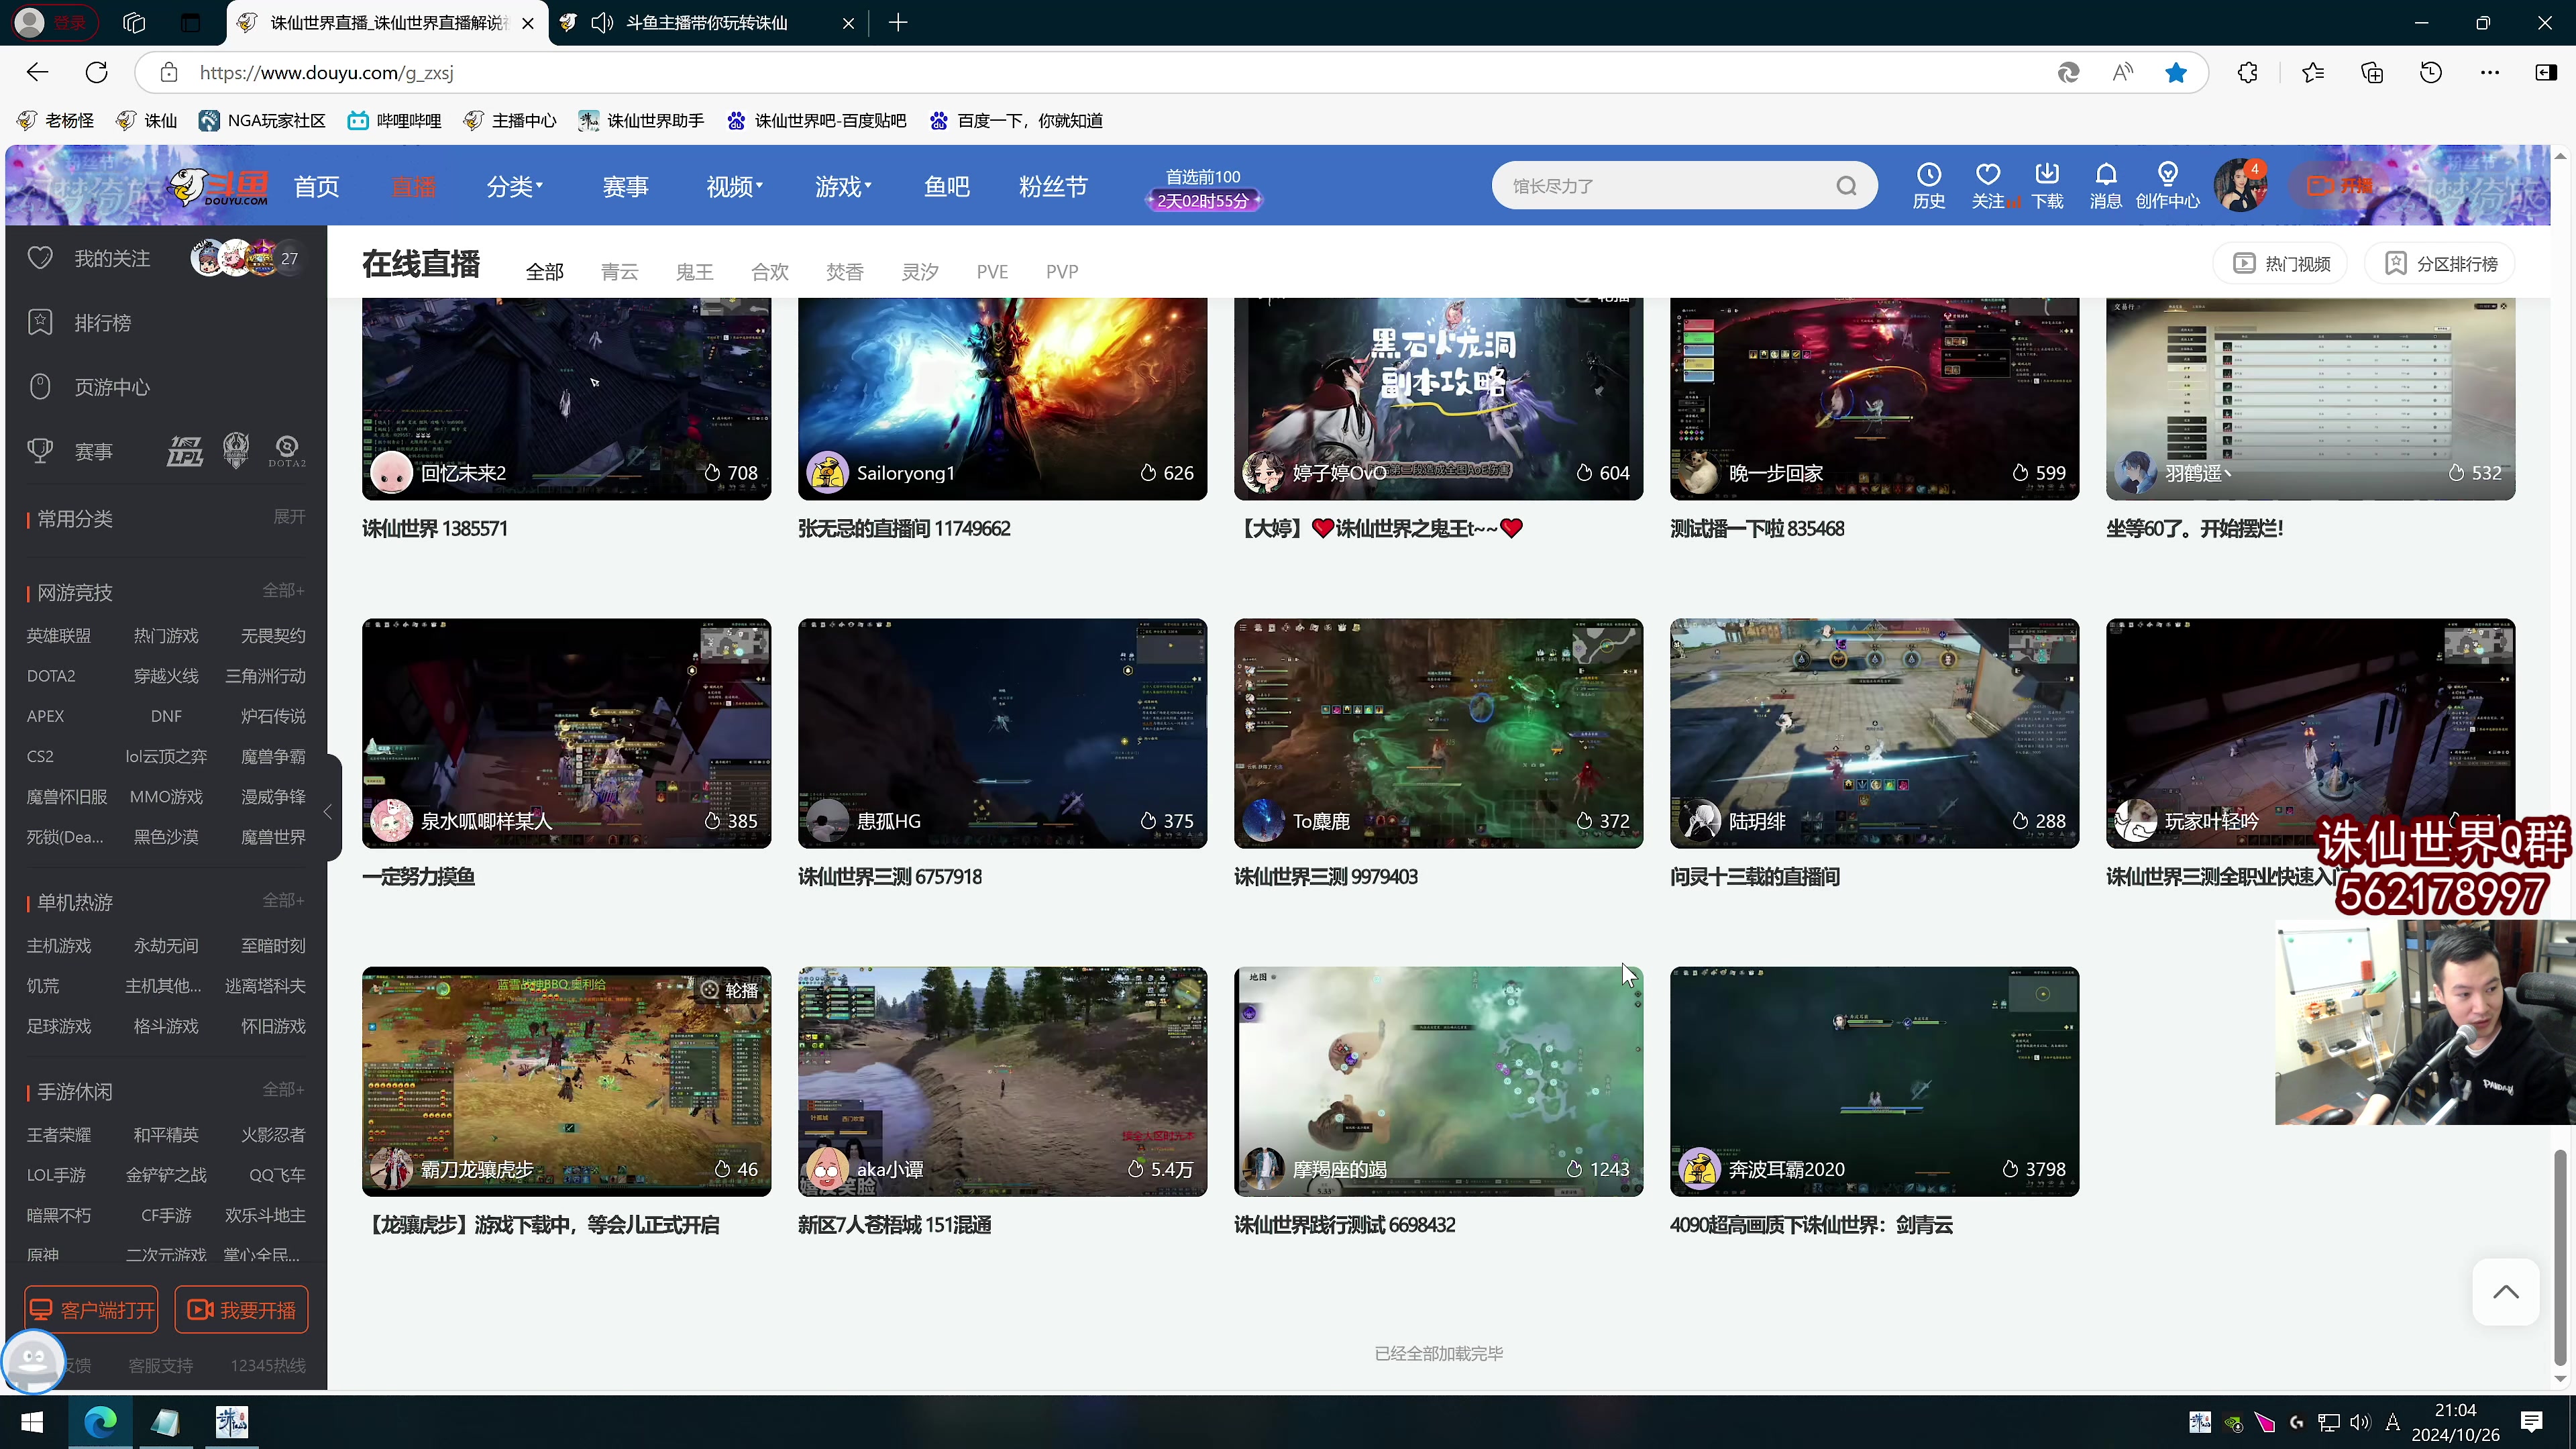Open browser extensions puzzle icon
This screenshot has height=1449, width=2576.
point(2247,72)
